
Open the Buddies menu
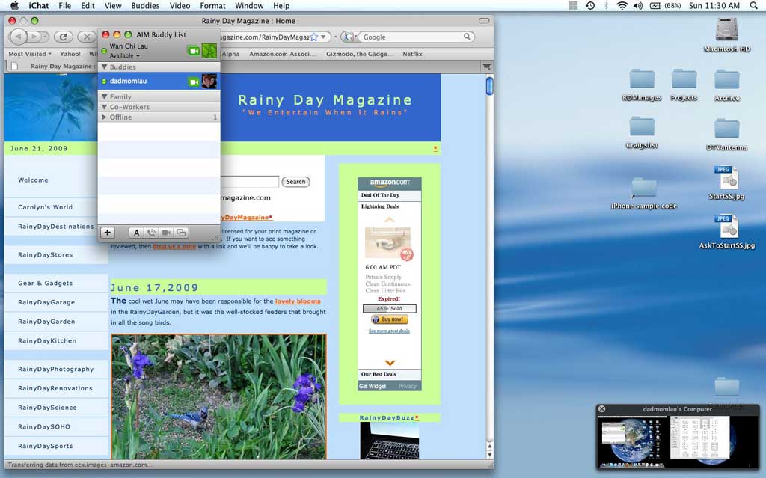coord(145,6)
